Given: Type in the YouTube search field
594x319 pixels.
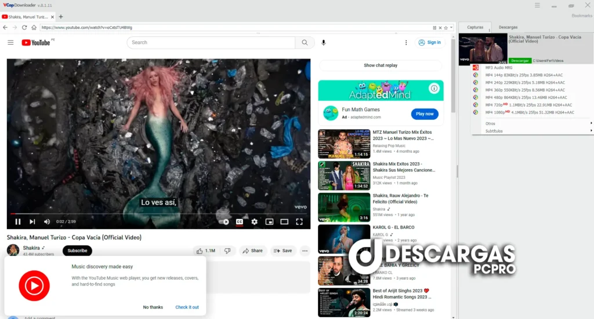Looking at the screenshot, I should [x=212, y=42].
